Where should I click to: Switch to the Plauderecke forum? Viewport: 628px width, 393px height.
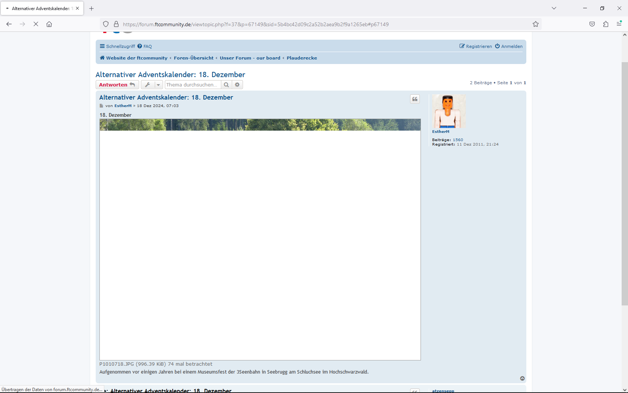(302, 58)
